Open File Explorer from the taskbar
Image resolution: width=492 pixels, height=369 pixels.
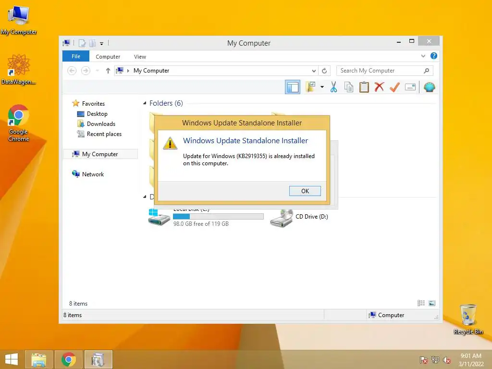pyautogui.click(x=38, y=359)
